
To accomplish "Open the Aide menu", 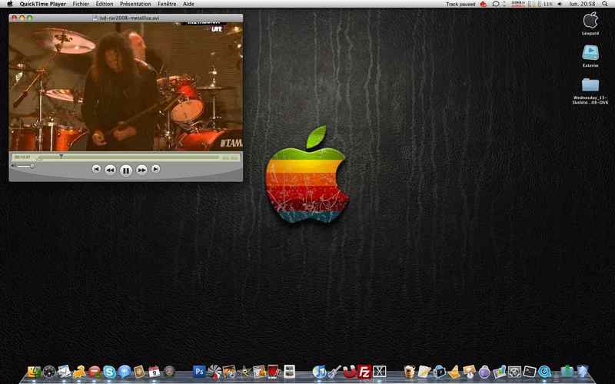I will tap(188, 4).
